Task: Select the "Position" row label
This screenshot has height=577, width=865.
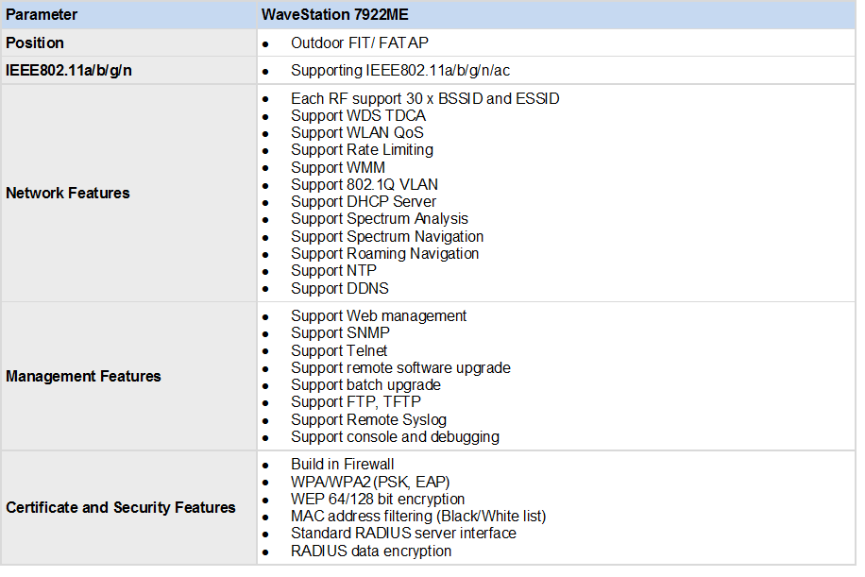Action: point(35,43)
